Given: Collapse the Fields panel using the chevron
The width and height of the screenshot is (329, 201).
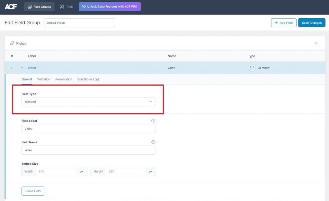Looking at the screenshot, I should pyautogui.click(x=316, y=43).
